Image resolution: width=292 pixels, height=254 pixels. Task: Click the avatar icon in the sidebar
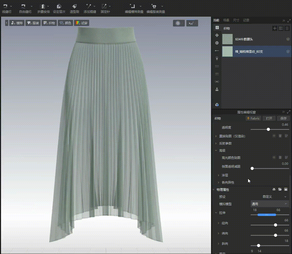coord(217,89)
